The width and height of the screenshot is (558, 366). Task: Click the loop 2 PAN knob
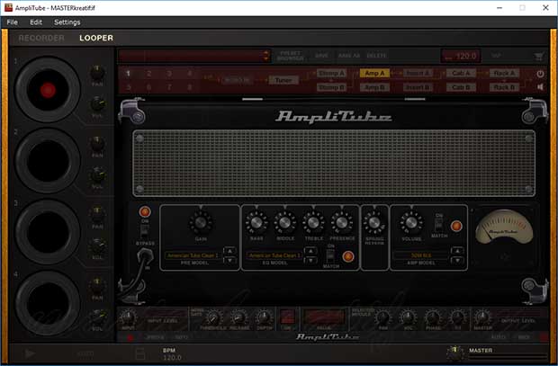[97, 143]
